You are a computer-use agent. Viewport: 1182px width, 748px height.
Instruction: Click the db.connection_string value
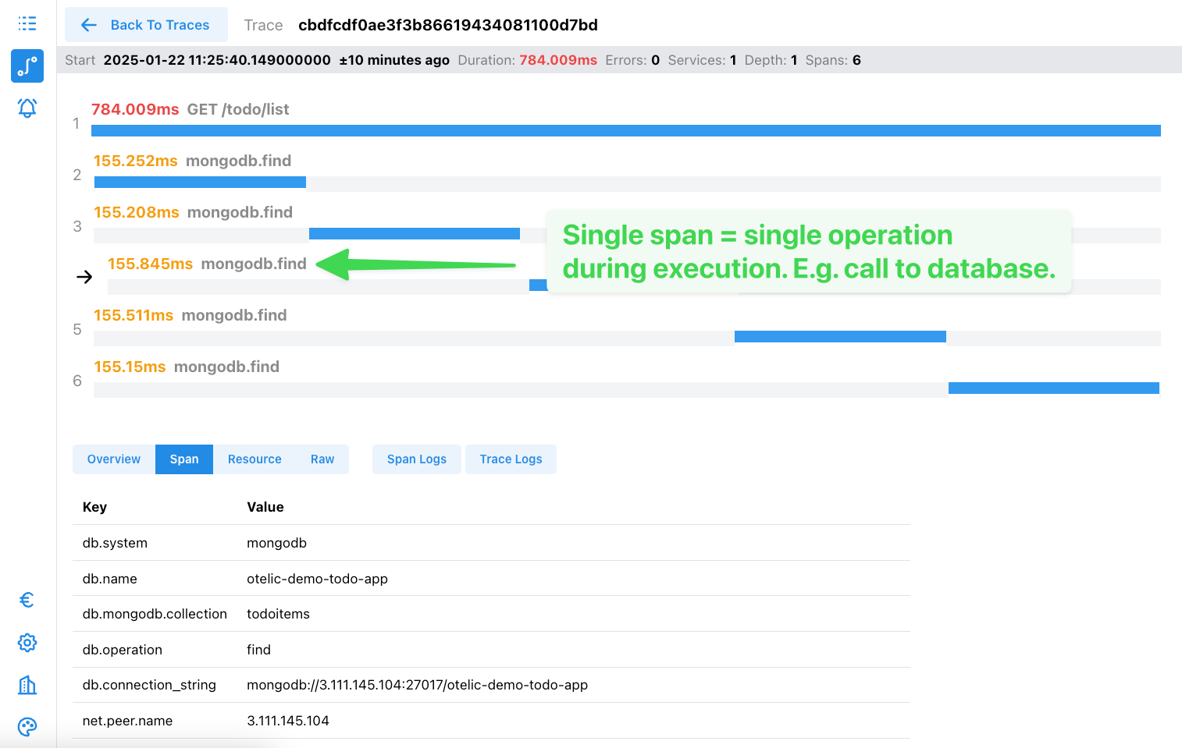417,685
